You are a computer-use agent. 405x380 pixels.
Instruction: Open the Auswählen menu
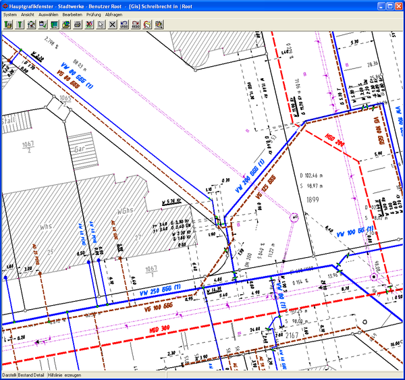tap(49, 14)
